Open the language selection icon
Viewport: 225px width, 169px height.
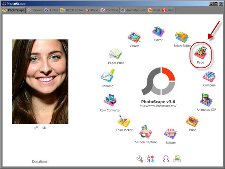point(151,159)
